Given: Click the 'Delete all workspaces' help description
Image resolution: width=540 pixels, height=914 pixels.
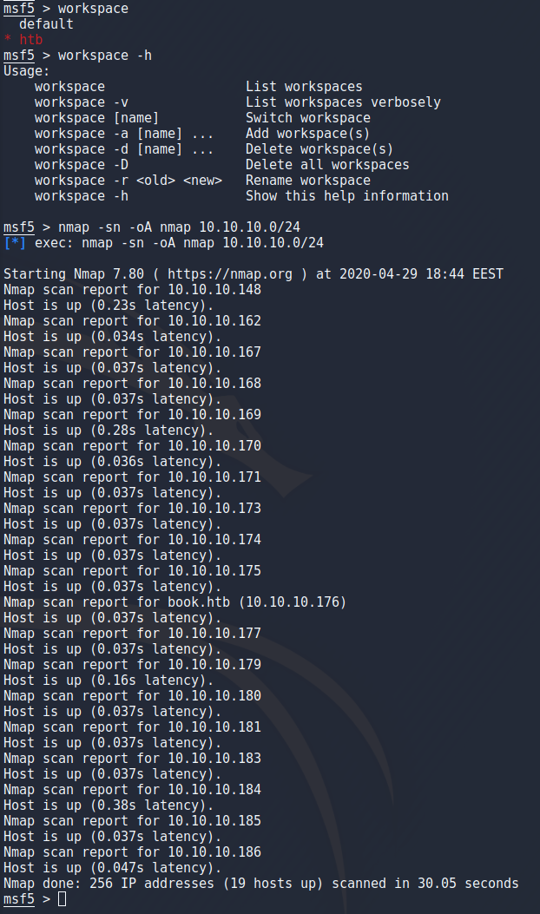Looking at the screenshot, I should point(327,165).
